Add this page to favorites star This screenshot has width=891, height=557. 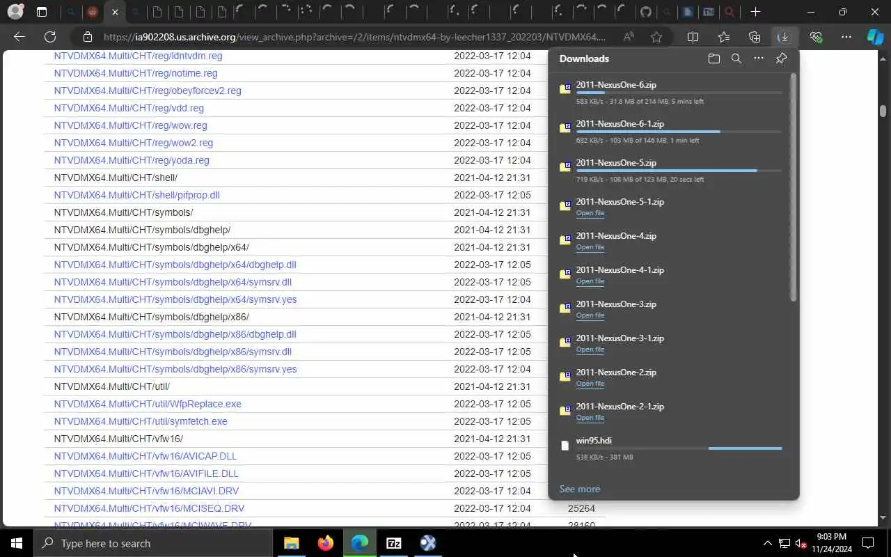coord(656,37)
